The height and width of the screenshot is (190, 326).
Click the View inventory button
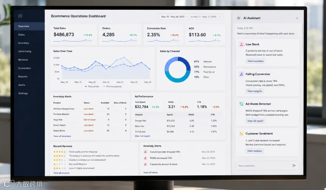[256, 61]
